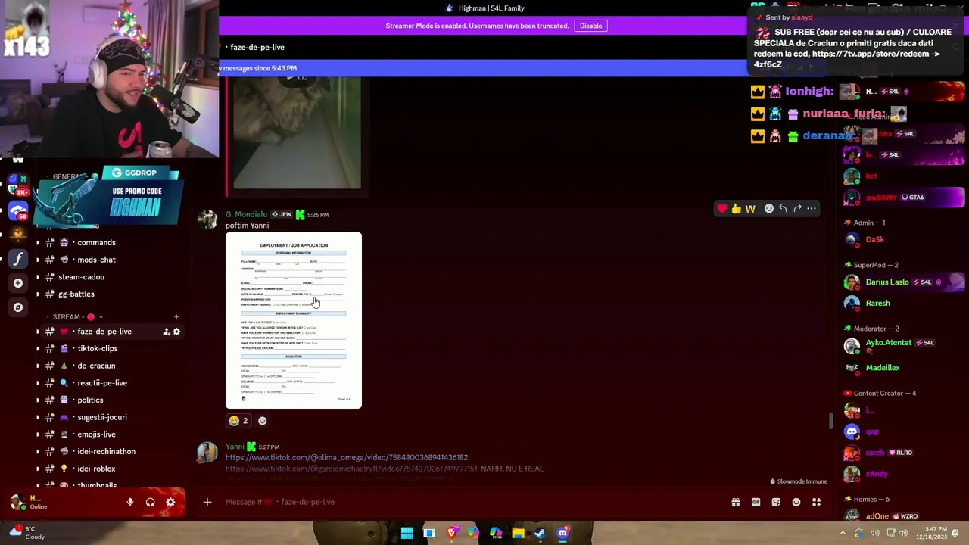Expand arrow next to emojis-live channel

click(x=38, y=434)
